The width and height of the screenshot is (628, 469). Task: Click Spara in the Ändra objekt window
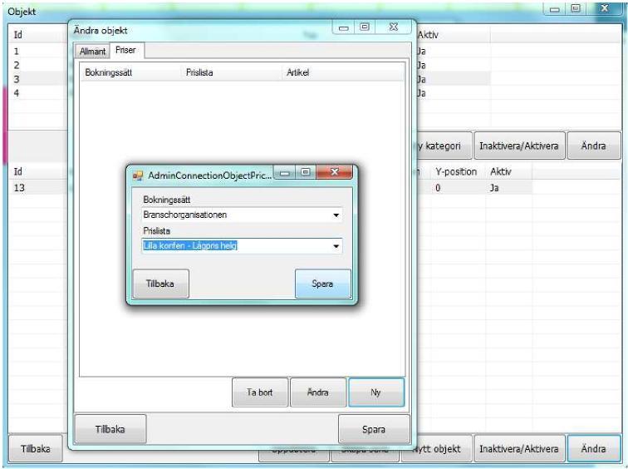tap(374, 429)
